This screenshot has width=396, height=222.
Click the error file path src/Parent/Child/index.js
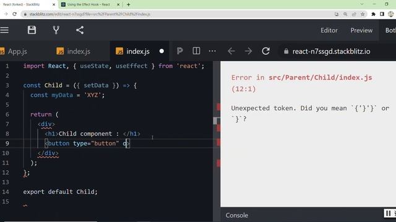click(x=321, y=78)
